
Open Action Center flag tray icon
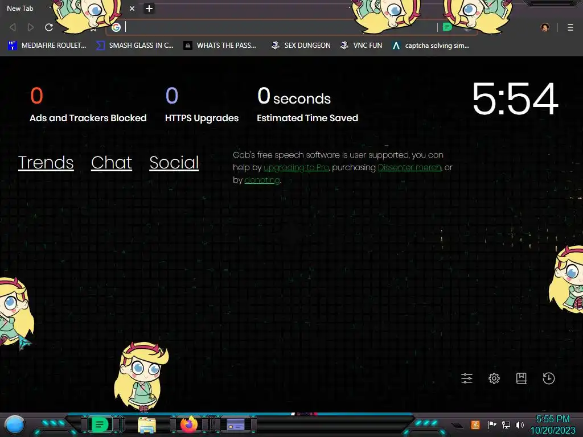point(492,424)
